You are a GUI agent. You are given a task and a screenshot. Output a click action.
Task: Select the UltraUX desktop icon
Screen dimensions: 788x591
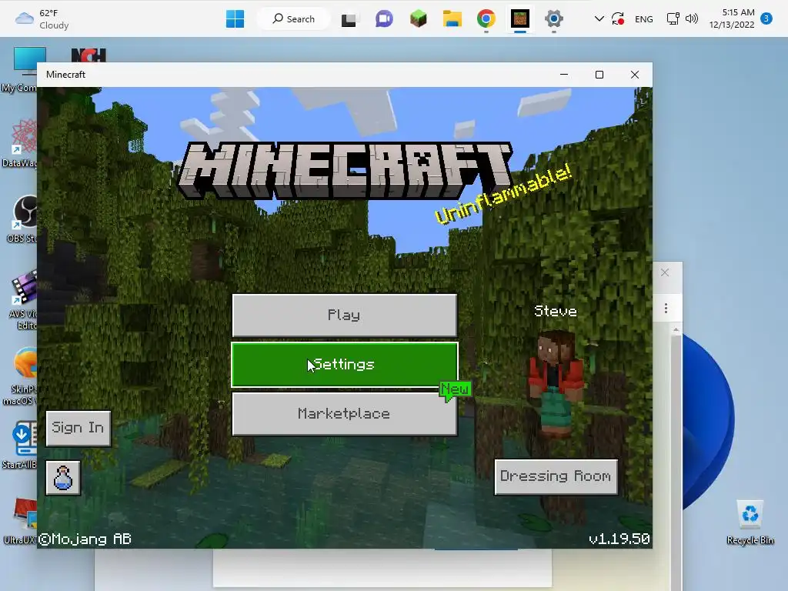click(x=19, y=521)
